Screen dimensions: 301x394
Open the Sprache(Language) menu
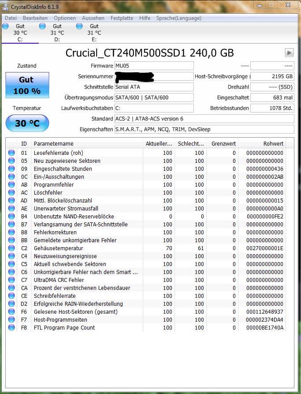(179, 18)
